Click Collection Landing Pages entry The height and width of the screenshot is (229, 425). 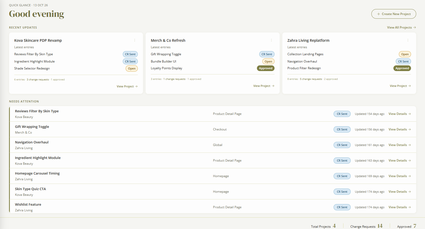tap(305, 54)
